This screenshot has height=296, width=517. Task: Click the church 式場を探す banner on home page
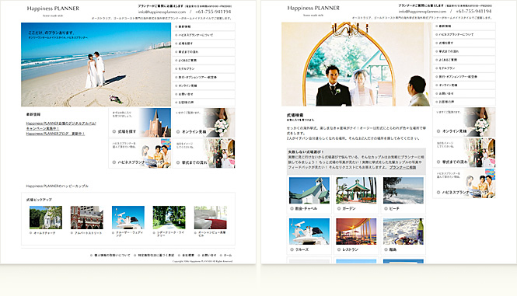click(140, 123)
